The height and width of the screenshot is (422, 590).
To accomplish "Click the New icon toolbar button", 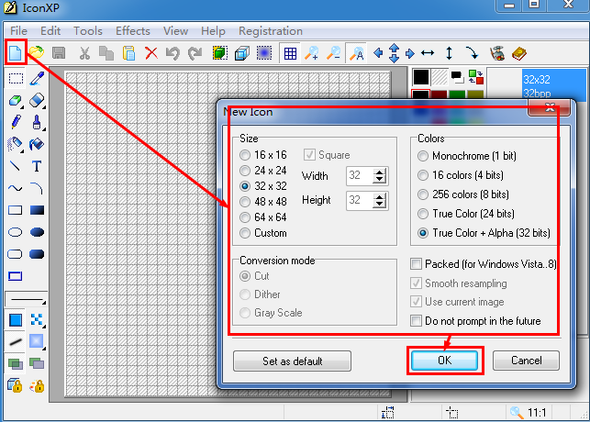I will [x=16, y=53].
